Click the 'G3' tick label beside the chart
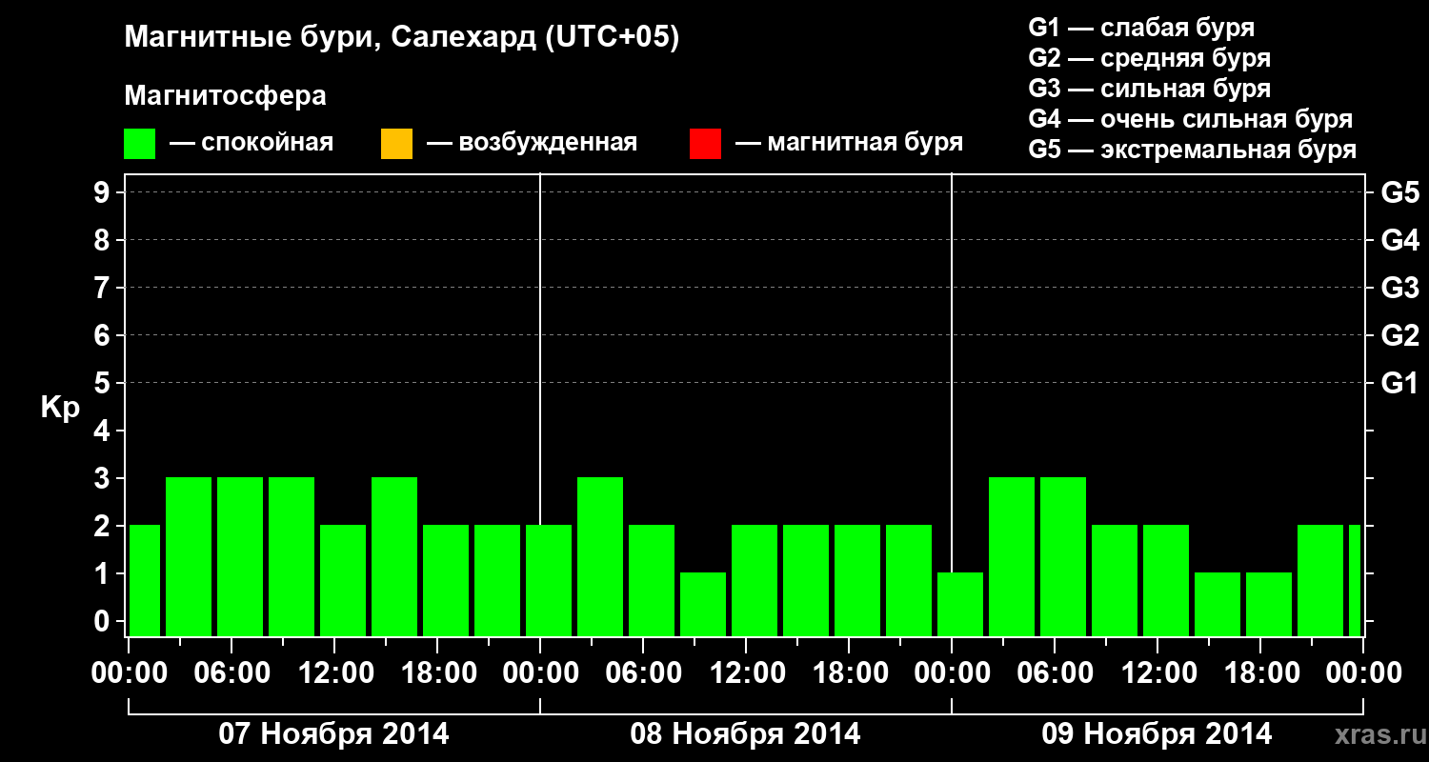The image size is (1429, 762). pyautogui.click(x=1400, y=288)
